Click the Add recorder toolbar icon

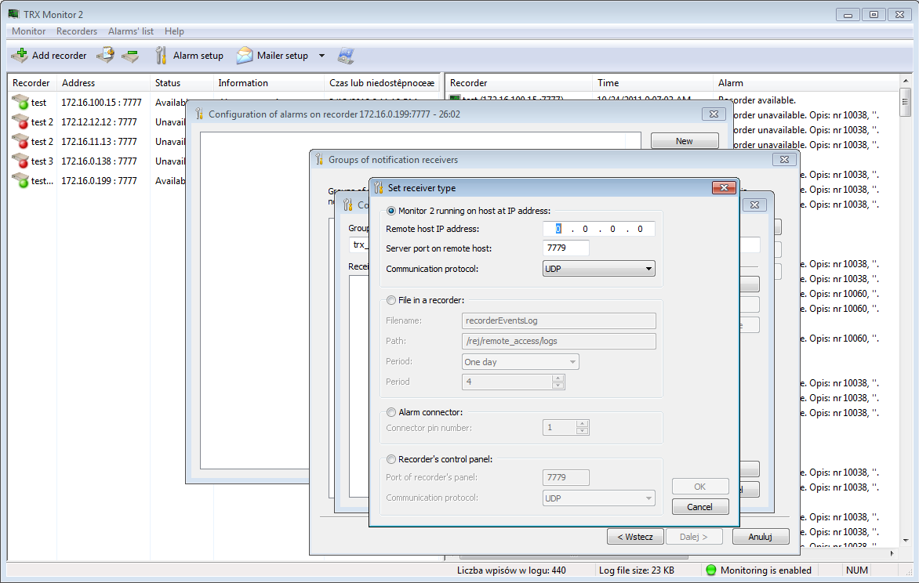pyautogui.click(x=20, y=55)
